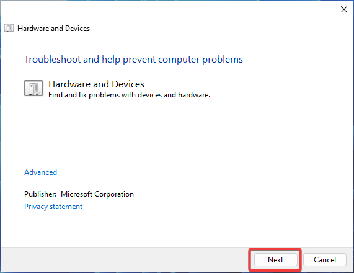Click the Next button
Screen dimensions: 354x273
(275, 260)
